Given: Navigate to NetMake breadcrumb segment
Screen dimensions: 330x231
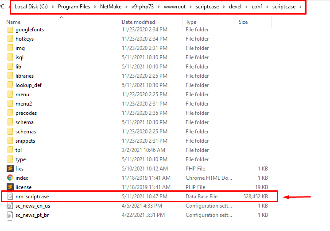Looking at the screenshot, I should tap(111, 7).
